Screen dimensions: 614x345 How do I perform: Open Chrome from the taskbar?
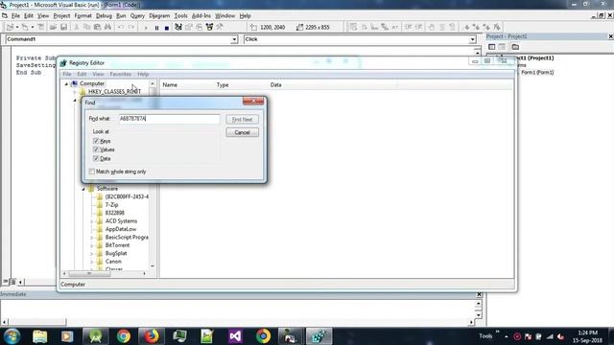tap(124, 336)
